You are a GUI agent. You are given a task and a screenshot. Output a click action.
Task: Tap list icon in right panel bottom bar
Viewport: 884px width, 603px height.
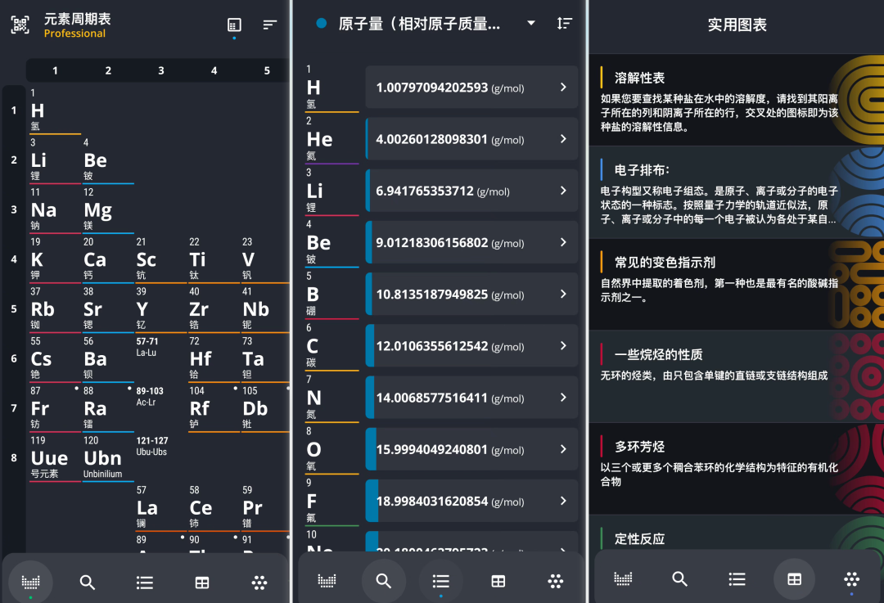pos(737,578)
